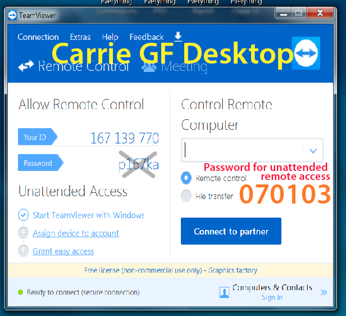Expand the Partner ID dropdown arrow
This screenshot has width=346, height=316.
pos(313,151)
